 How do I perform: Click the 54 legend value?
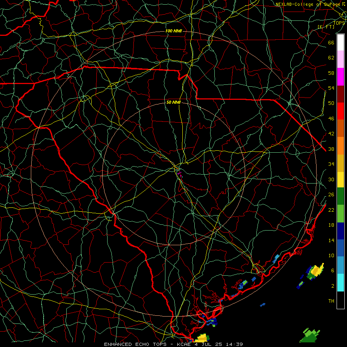[331, 88]
